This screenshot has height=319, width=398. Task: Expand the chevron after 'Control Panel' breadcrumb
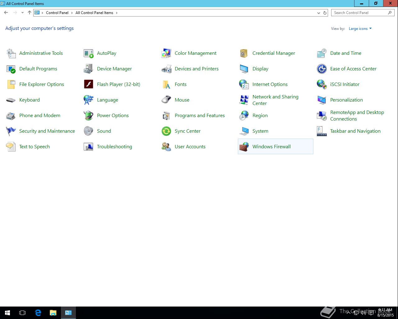(72, 13)
